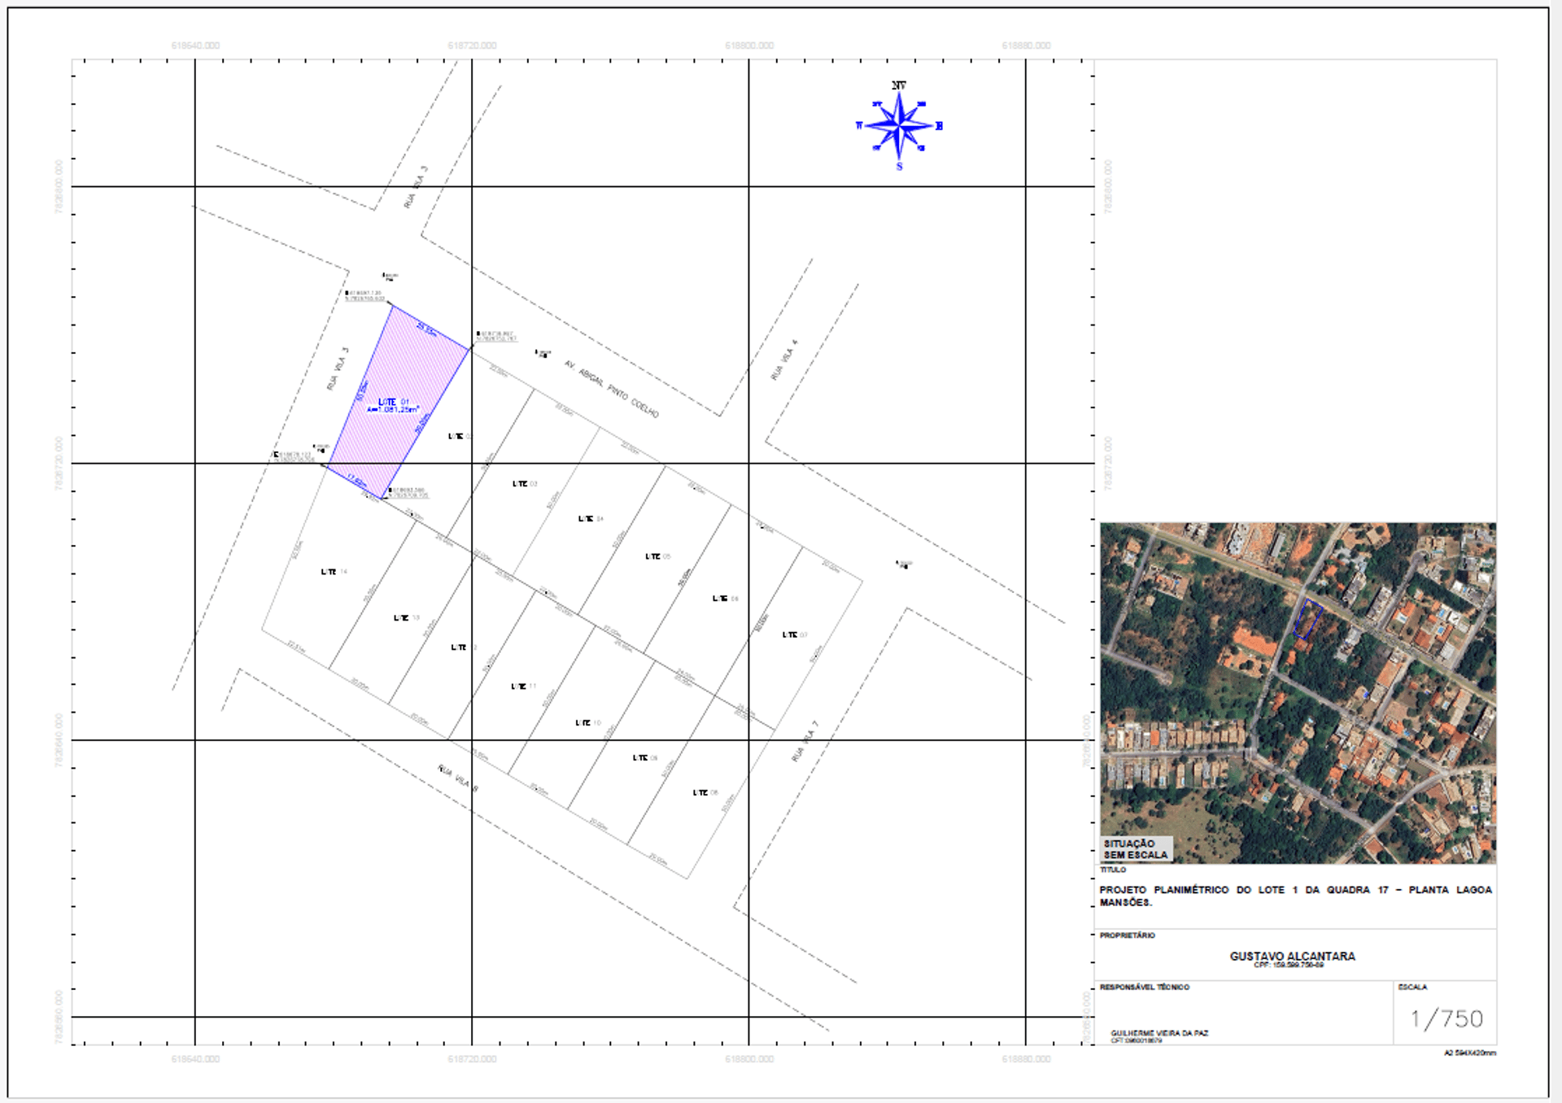Click the 'AV. ABIGAIL PINTO COELHO' street label
This screenshot has height=1103, width=1562.
(611, 390)
